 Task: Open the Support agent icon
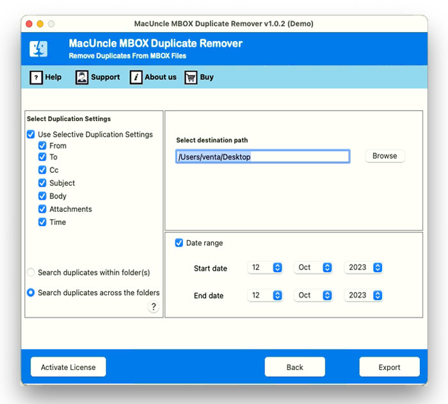(x=82, y=77)
